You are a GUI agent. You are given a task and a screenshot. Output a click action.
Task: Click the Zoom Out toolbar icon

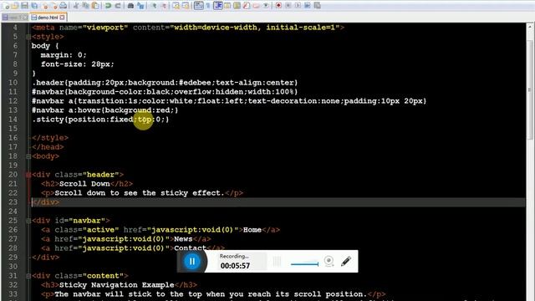tap(164, 6)
